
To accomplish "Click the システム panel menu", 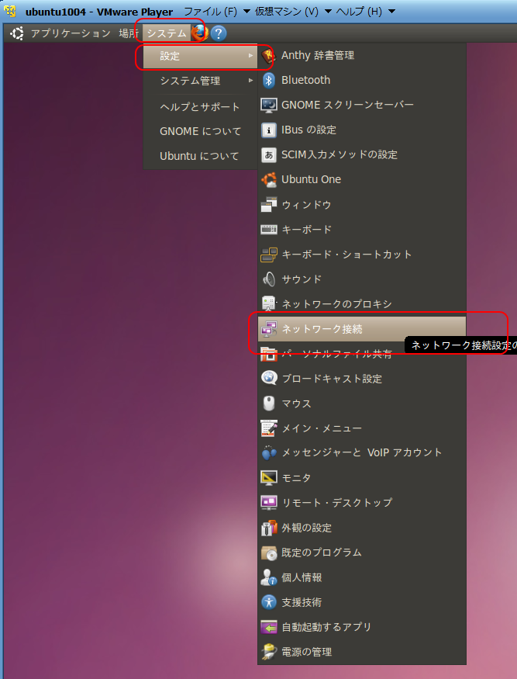I will coord(167,33).
